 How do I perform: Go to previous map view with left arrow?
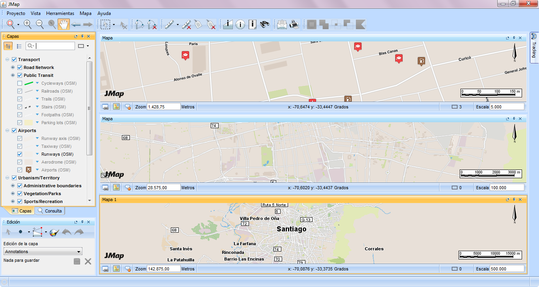point(76,24)
